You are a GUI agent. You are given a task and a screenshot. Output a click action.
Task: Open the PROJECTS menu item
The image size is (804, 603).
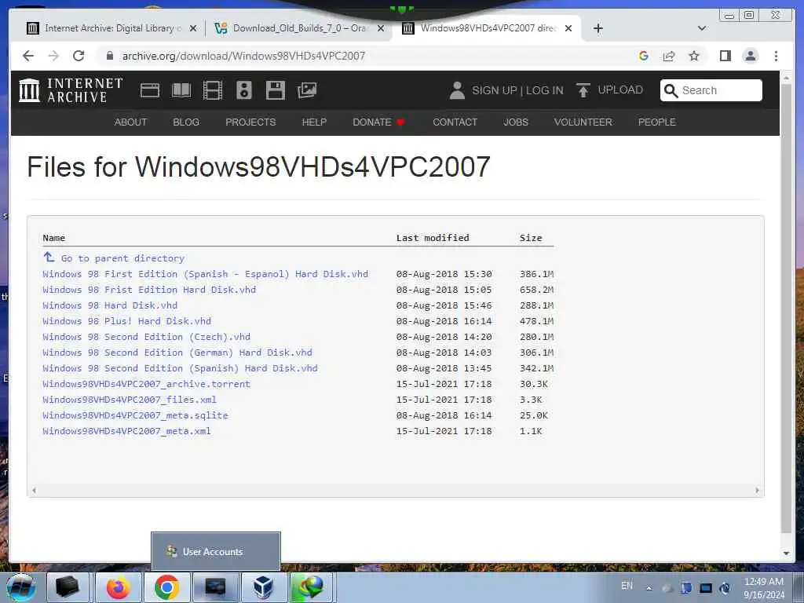coord(250,122)
